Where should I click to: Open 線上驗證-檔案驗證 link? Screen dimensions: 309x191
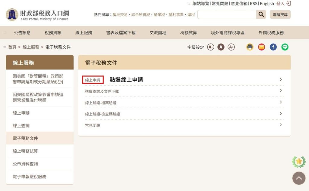click(101, 103)
